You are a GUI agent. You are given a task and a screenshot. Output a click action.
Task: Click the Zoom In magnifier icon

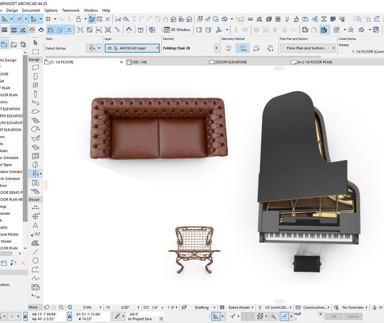pos(61,307)
